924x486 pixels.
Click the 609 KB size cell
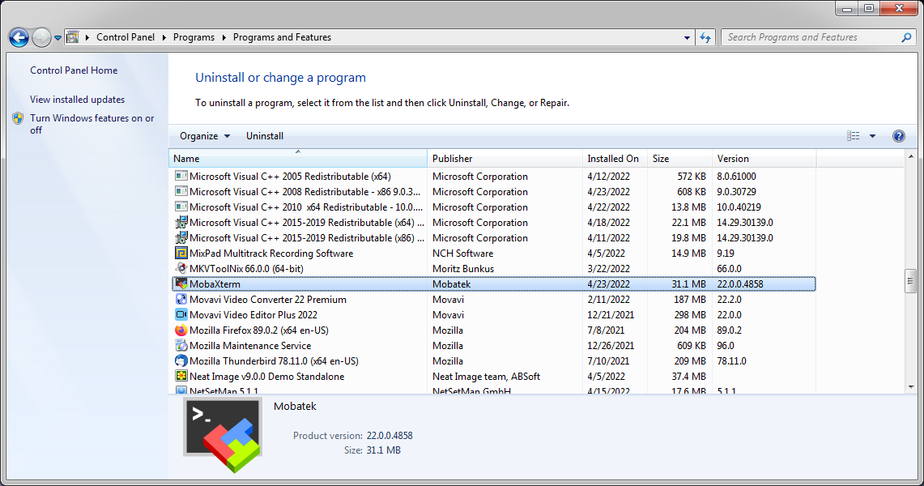pyautogui.click(x=692, y=346)
